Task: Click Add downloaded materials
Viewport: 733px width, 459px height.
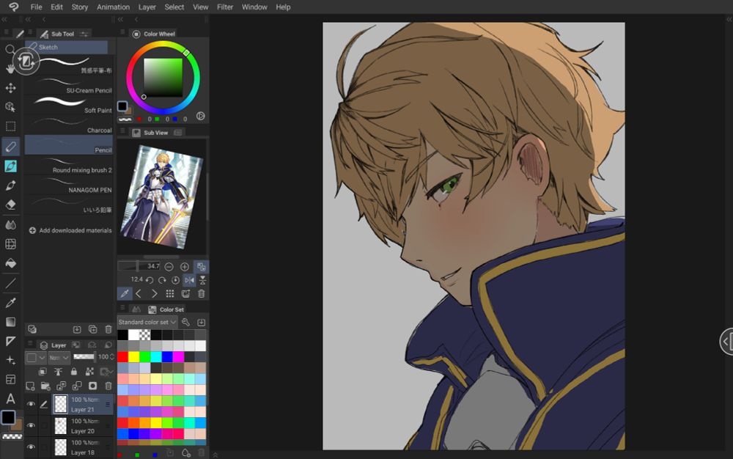Action: (x=70, y=230)
